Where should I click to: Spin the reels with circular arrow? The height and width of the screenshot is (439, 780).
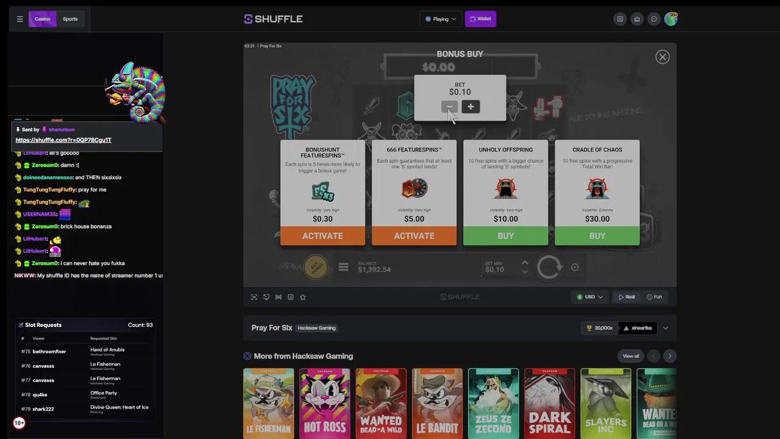(x=550, y=267)
